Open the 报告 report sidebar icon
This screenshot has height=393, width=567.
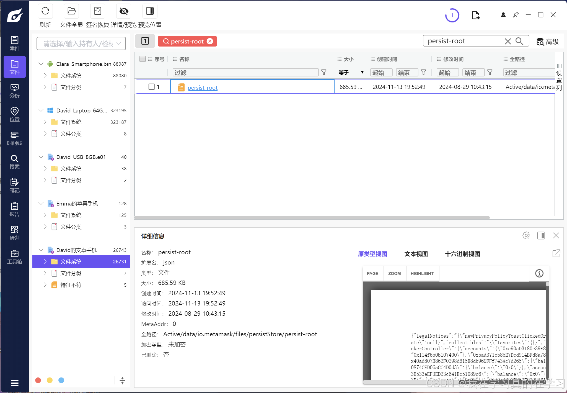coord(14,209)
